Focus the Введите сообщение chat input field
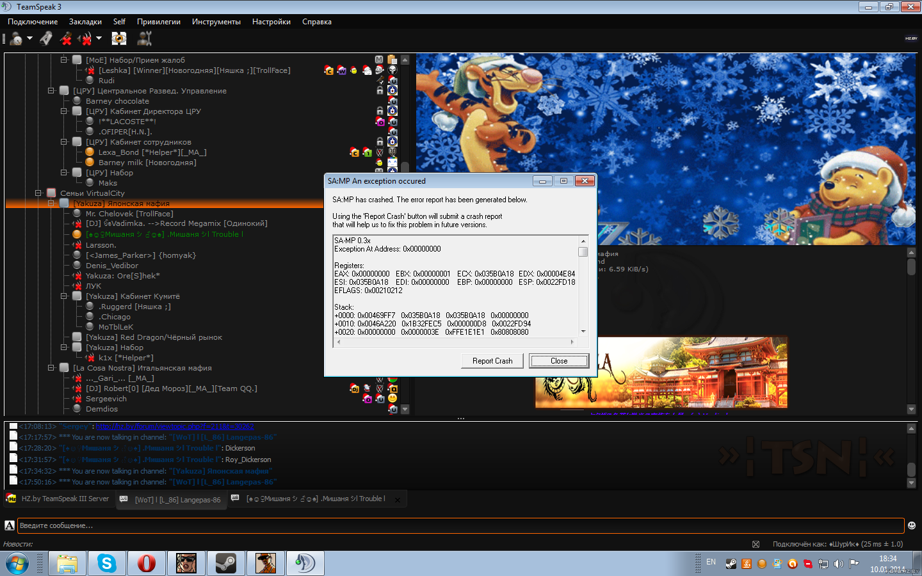This screenshot has height=576, width=922. click(x=460, y=525)
